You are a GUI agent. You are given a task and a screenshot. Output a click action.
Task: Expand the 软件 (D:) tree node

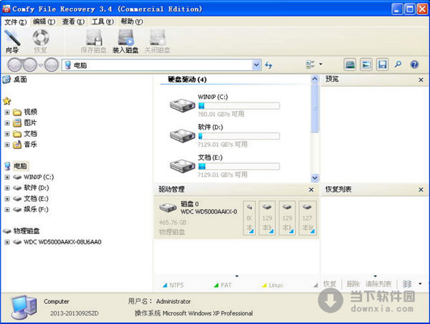[x=7, y=188]
